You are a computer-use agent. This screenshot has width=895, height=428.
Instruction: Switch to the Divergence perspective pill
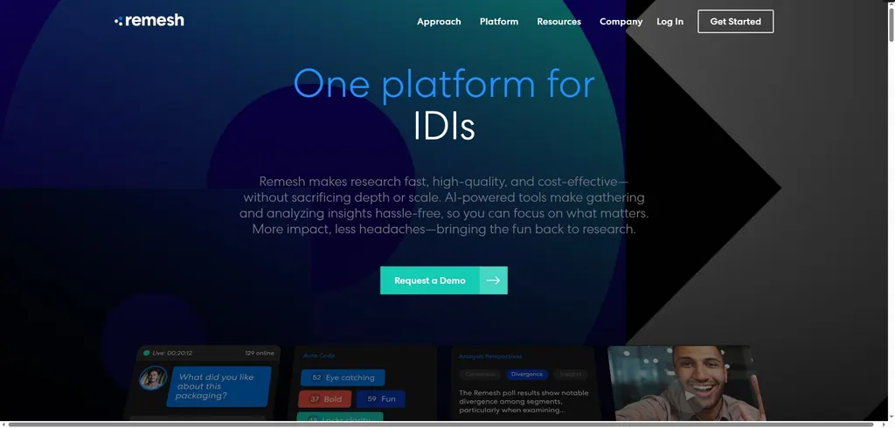(526, 374)
